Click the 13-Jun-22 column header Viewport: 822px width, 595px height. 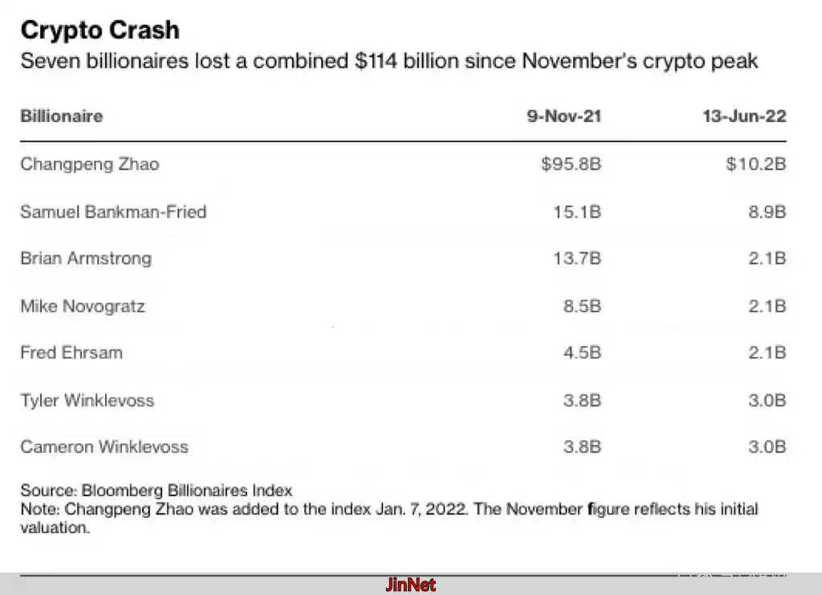click(x=743, y=116)
